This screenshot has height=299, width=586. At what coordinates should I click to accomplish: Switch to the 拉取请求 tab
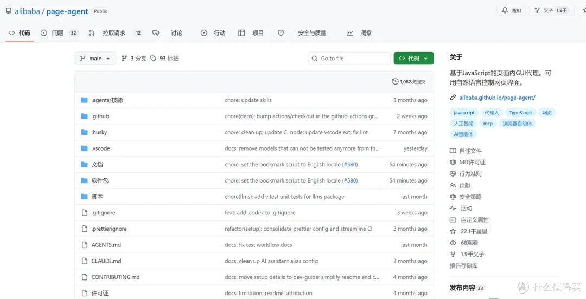(115, 33)
